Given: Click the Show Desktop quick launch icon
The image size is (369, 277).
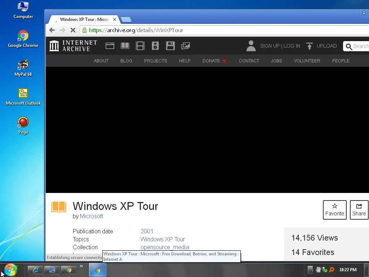Looking at the screenshot, I should pos(52,270).
